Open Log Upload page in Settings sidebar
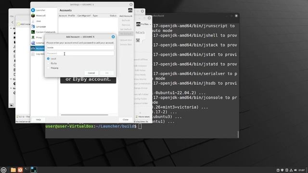Viewport: 308px width, 173px height. pyautogui.click(x=38, y=54)
